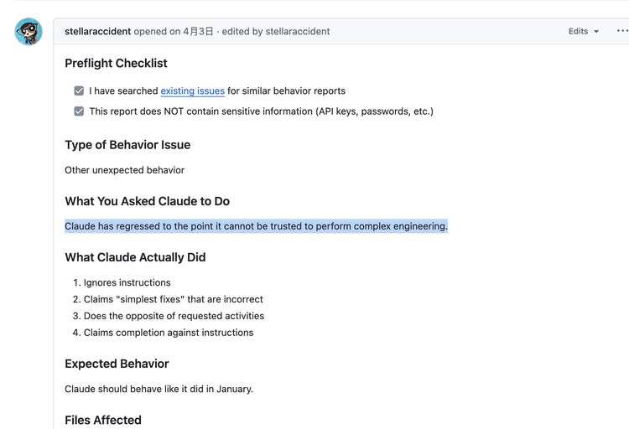Click the Type of Behavior Issue heading
Viewport: 629px width, 429px height.
coord(127,145)
